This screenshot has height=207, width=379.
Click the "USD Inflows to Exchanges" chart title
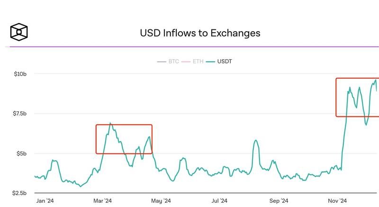(x=200, y=33)
